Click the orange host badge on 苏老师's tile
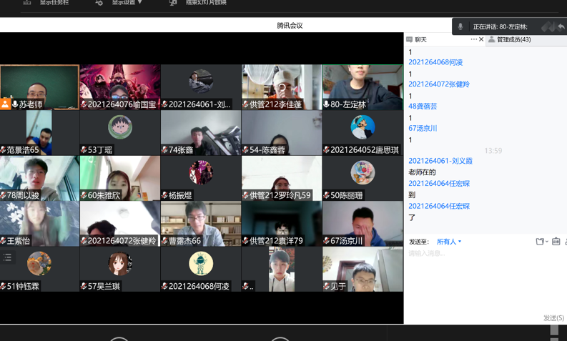Viewport: 567px width, 341px height. point(5,104)
